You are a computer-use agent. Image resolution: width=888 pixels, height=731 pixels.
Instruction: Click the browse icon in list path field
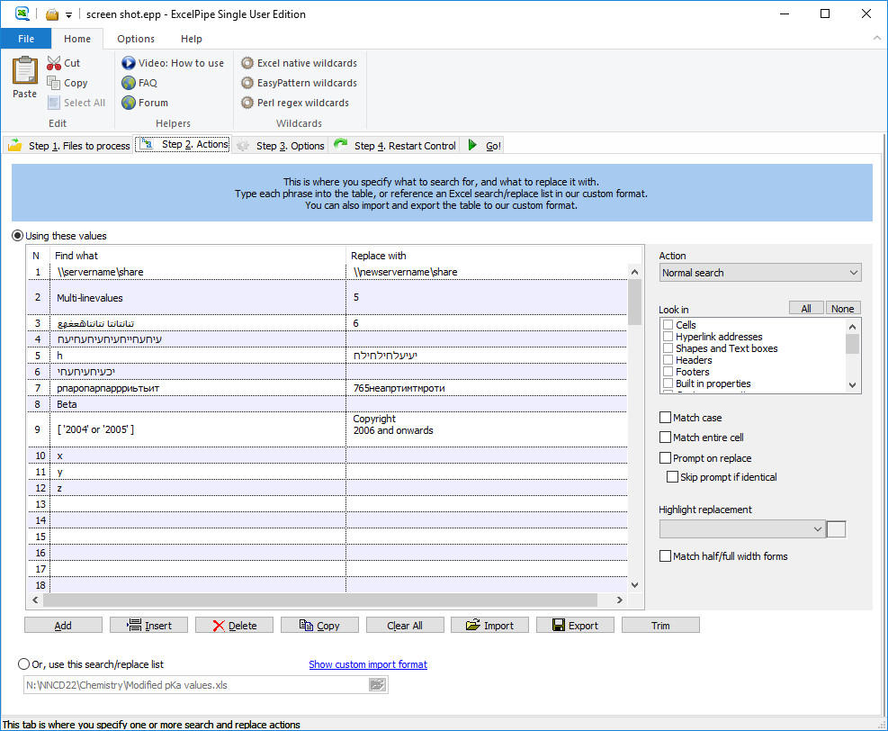click(x=377, y=685)
